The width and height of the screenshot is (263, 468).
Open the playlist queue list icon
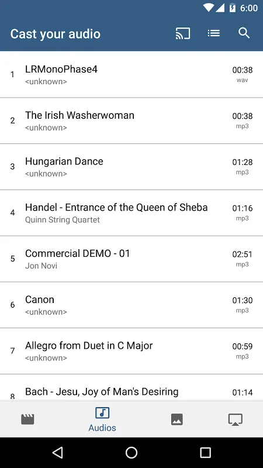[x=213, y=33]
